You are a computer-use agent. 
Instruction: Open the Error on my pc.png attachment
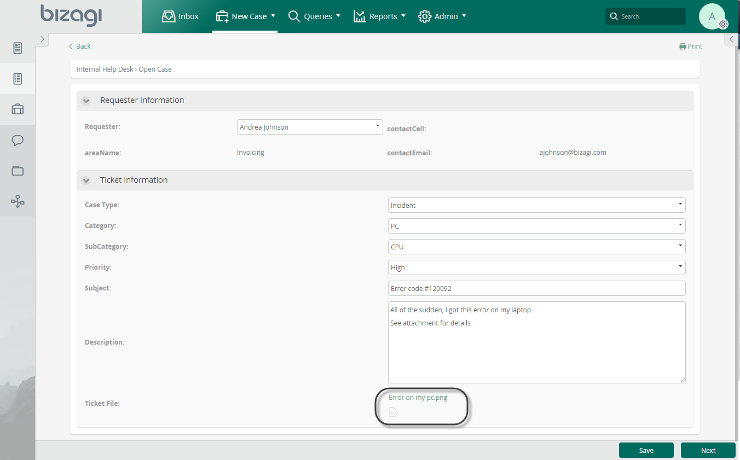pos(418,398)
